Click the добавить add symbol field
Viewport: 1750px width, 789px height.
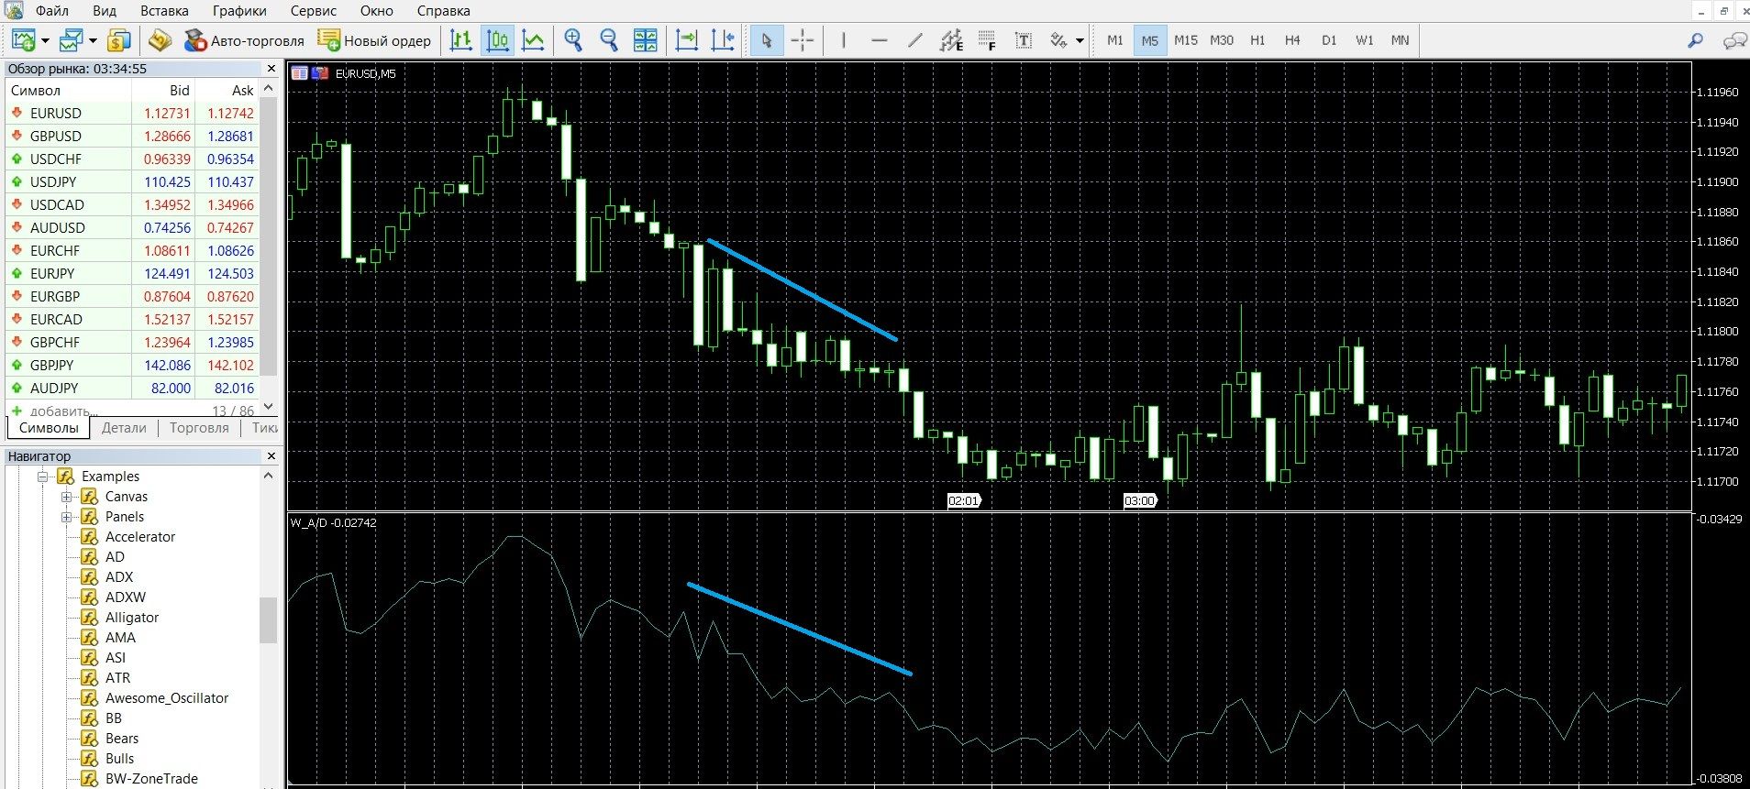point(63,411)
